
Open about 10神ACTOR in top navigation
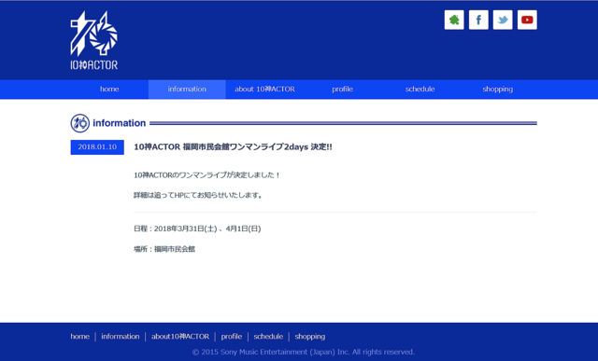point(264,90)
